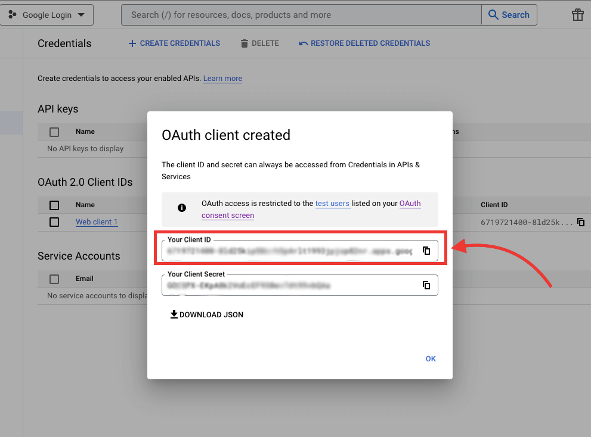Click the OAuth 2.0 Client IDs section heading
This screenshot has height=437, width=591.
pos(85,182)
